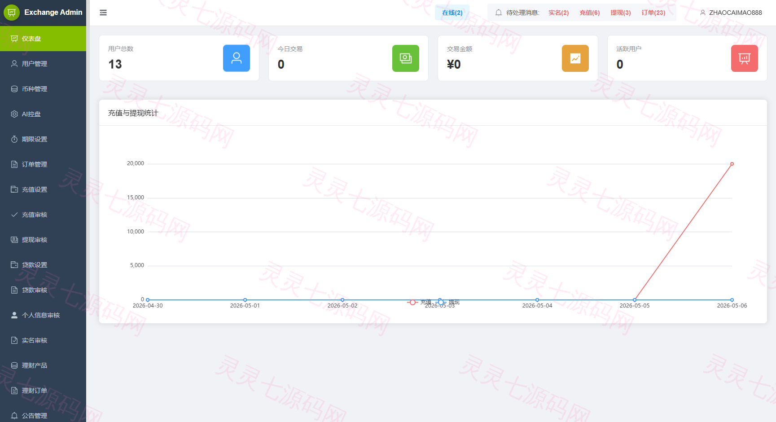Image resolution: width=776 pixels, height=422 pixels.
Task: Click the 提现(3) pending link
Action: pos(620,13)
